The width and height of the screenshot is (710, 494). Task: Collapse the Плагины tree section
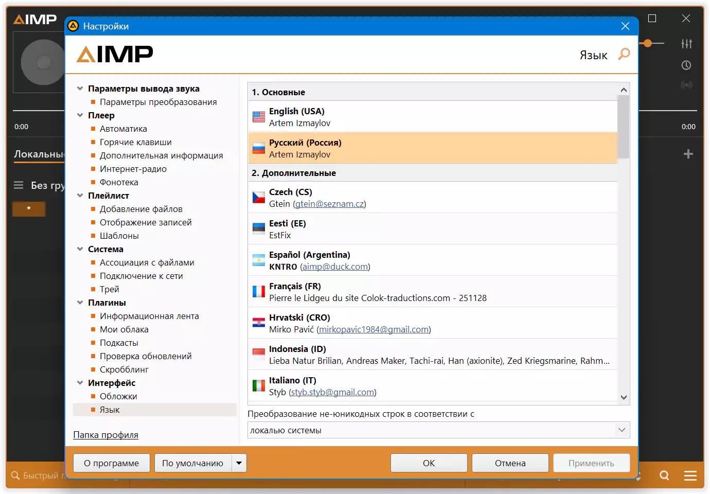[80, 303]
